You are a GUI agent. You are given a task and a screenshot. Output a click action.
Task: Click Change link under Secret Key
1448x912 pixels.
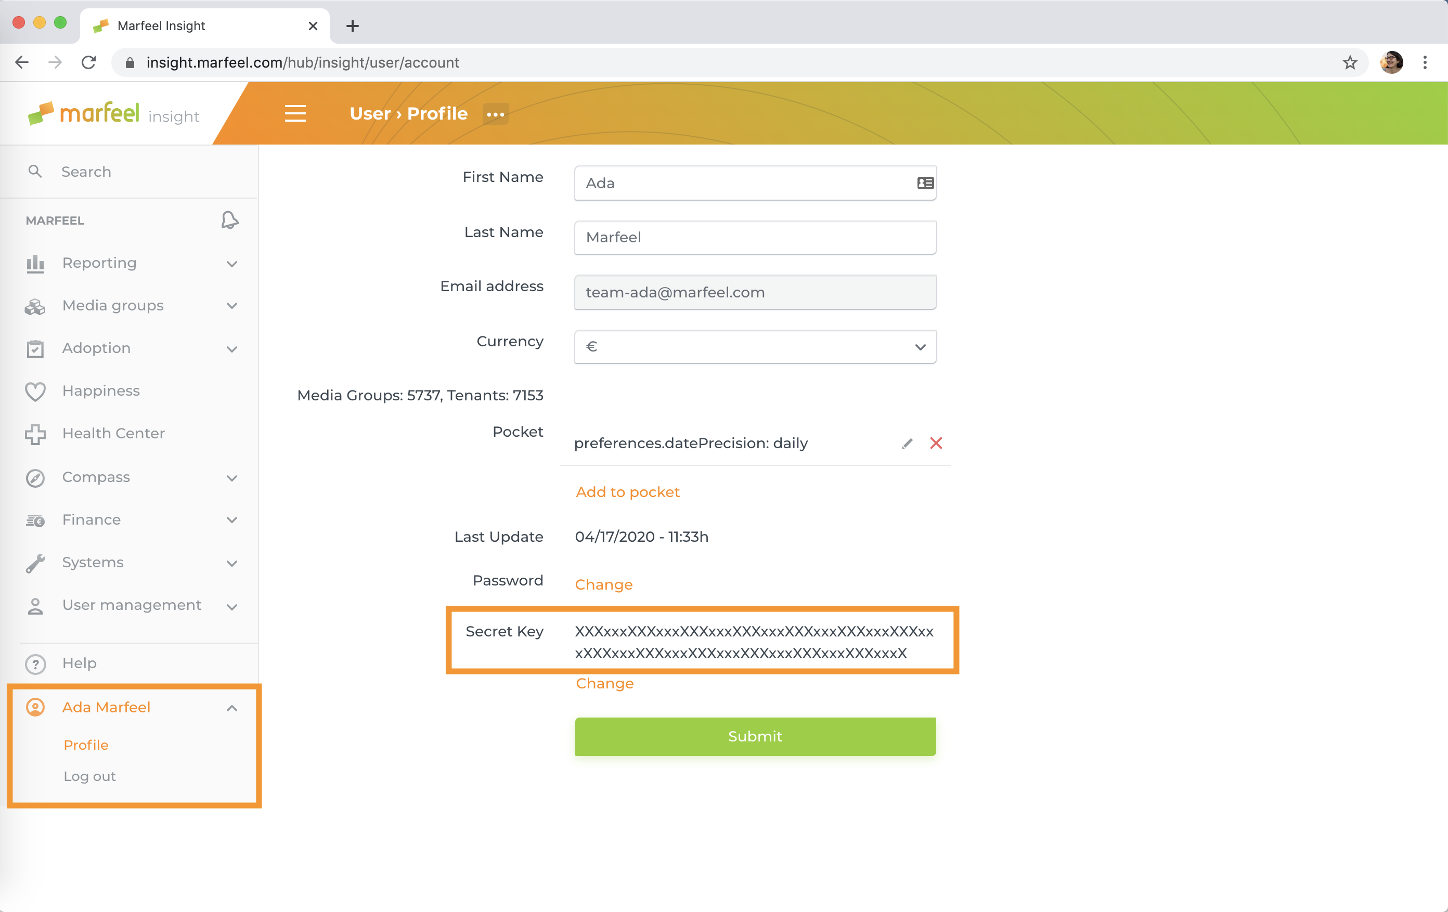pyautogui.click(x=605, y=684)
